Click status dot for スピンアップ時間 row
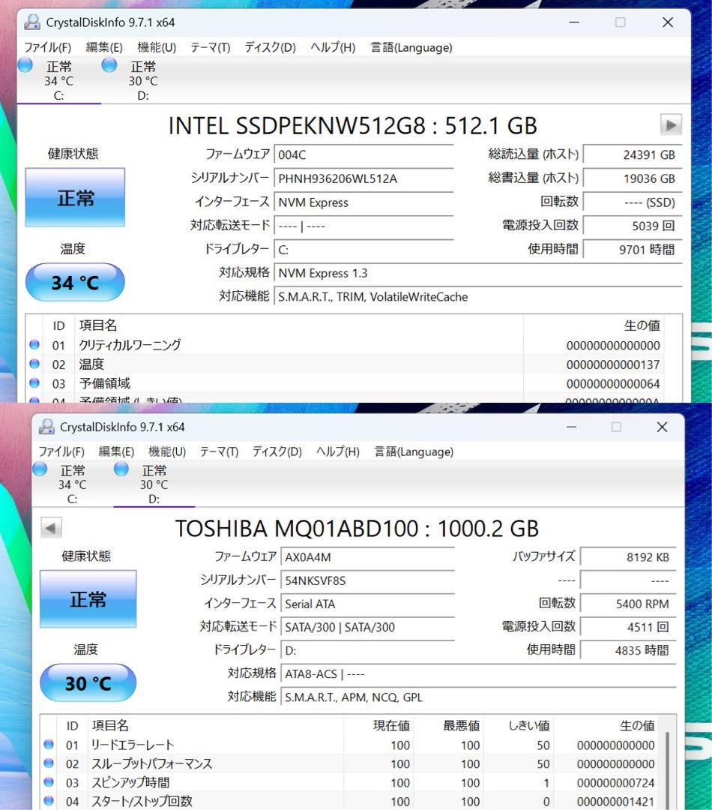This screenshot has width=712, height=810. coord(49,781)
